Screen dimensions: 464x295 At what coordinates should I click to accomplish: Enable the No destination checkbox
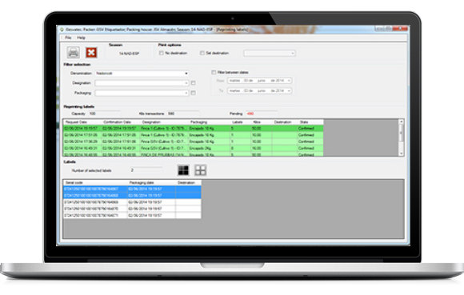[162, 54]
